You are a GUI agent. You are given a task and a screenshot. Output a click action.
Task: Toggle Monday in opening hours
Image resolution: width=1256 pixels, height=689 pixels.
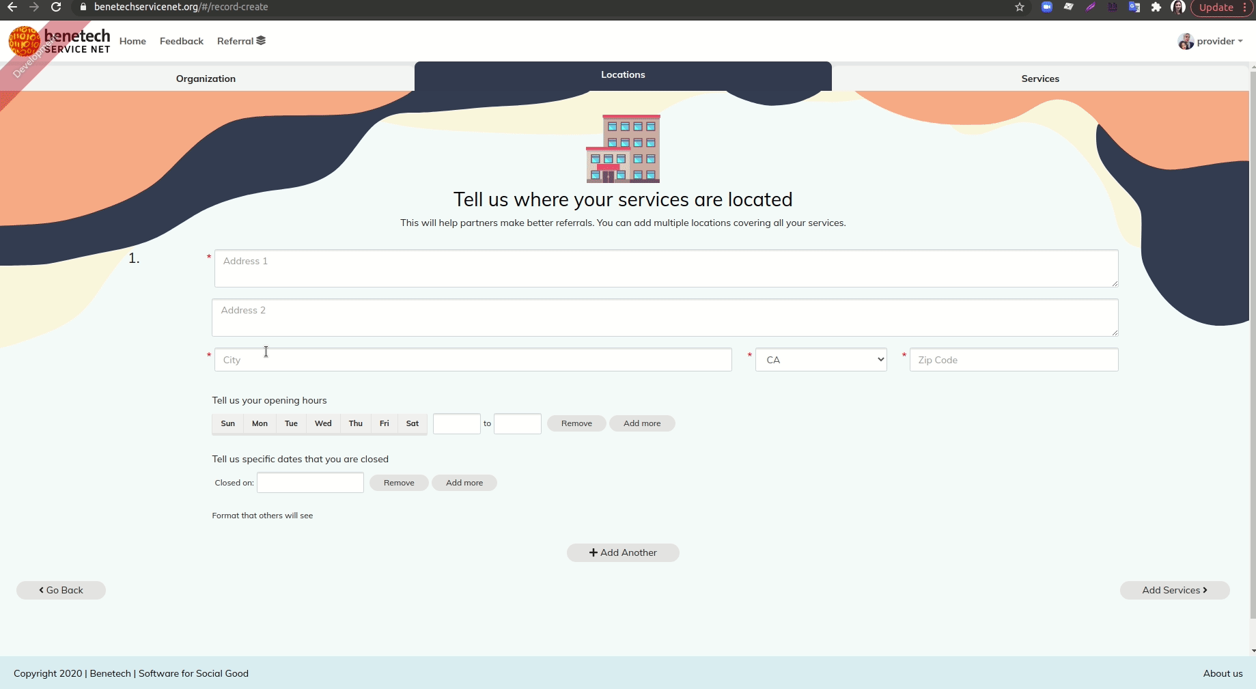260,423
